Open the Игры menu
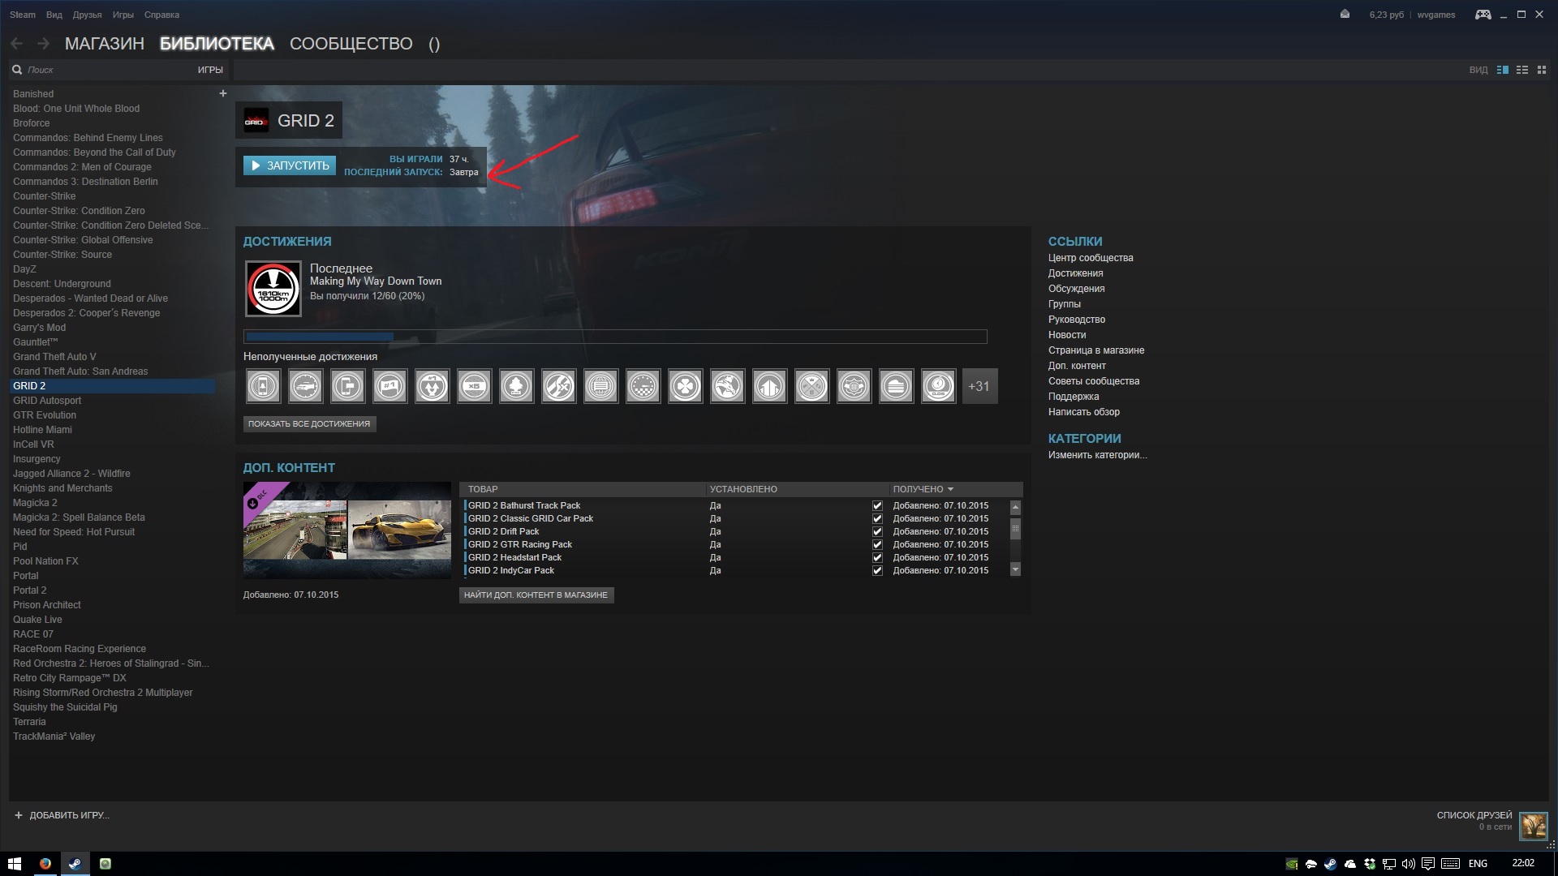Image resolution: width=1558 pixels, height=876 pixels. coord(123,15)
